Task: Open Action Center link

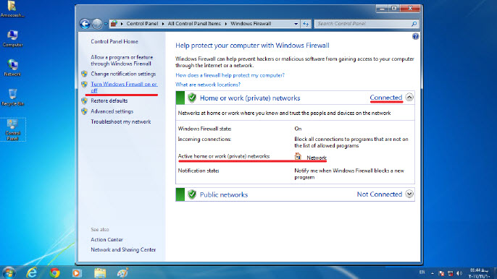Action: [106, 240]
